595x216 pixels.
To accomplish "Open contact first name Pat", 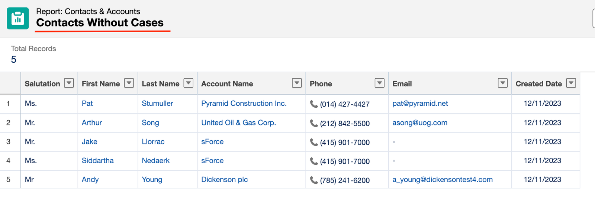I will point(87,104).
